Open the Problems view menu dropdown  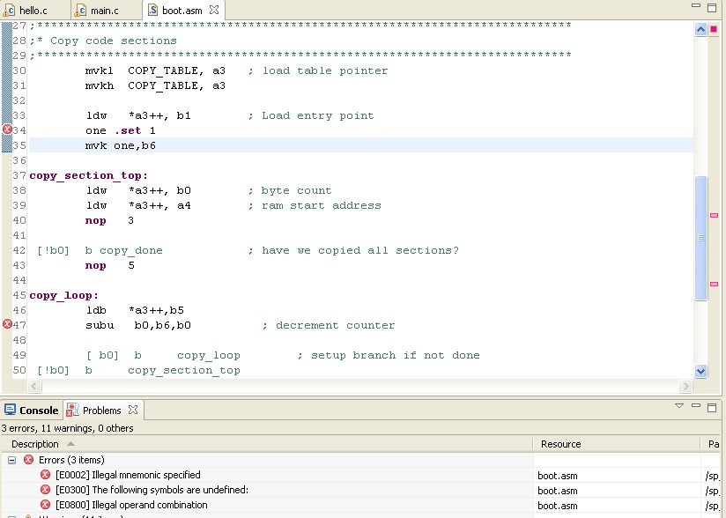(679, 406)
